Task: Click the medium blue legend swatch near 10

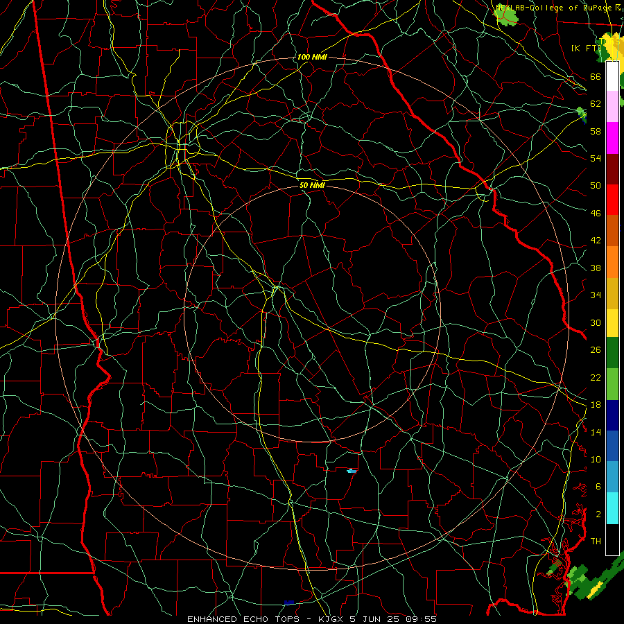Action: 612,446
